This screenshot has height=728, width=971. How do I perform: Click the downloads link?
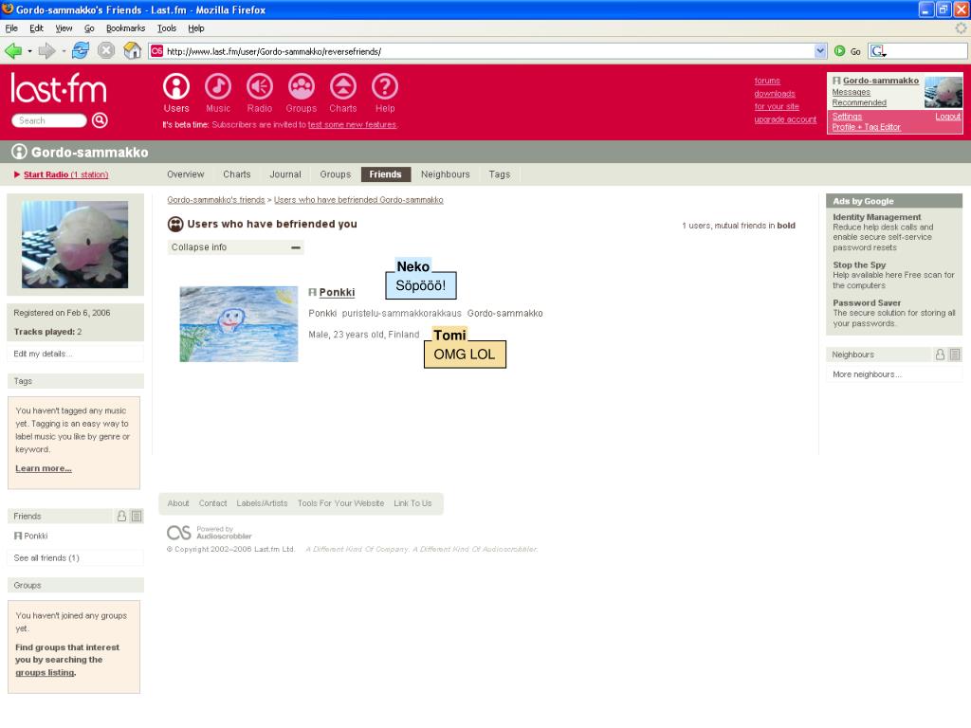(x=774, y=94)
